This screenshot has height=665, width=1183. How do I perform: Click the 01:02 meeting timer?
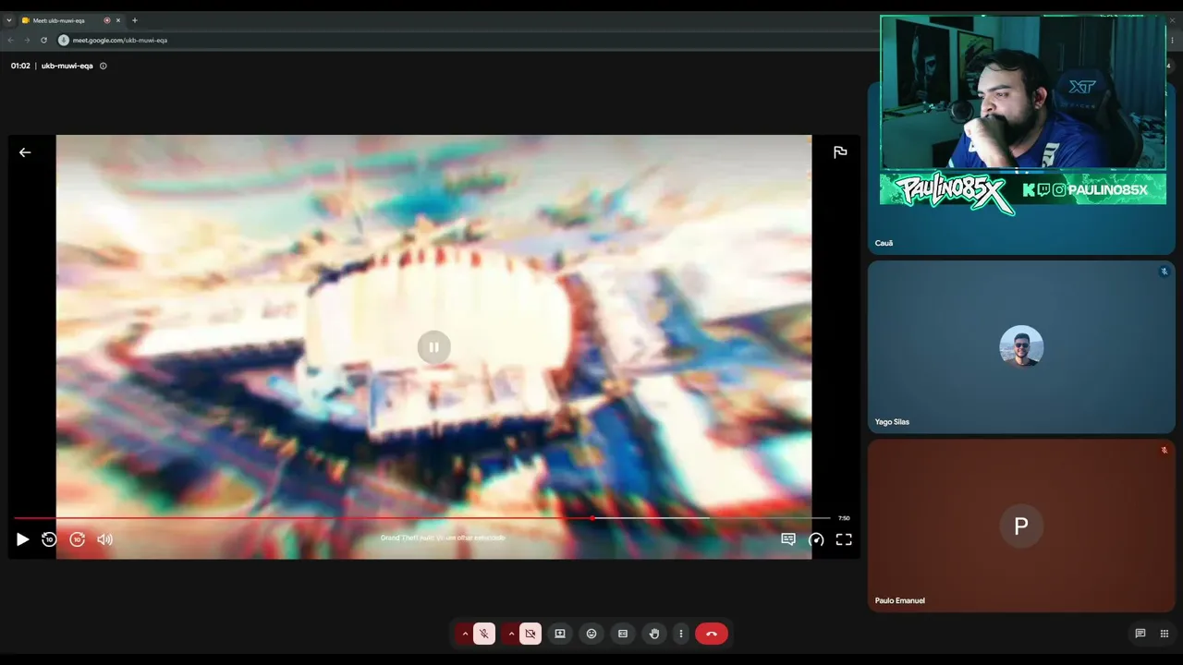coord(20,66)
